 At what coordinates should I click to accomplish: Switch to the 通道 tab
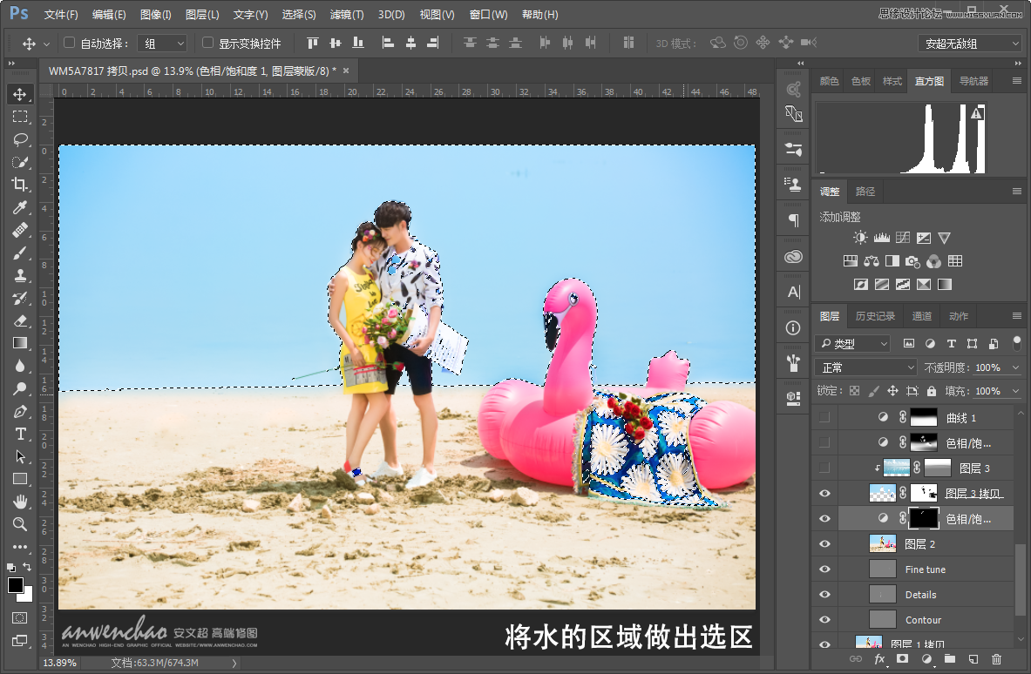tap(921, 316)
